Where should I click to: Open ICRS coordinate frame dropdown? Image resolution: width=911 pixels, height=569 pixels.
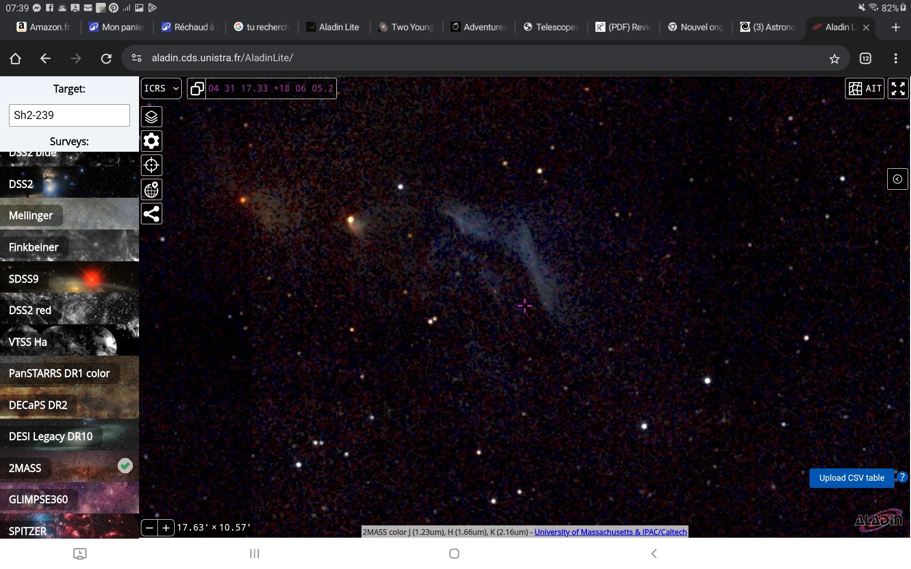[161, 88]
